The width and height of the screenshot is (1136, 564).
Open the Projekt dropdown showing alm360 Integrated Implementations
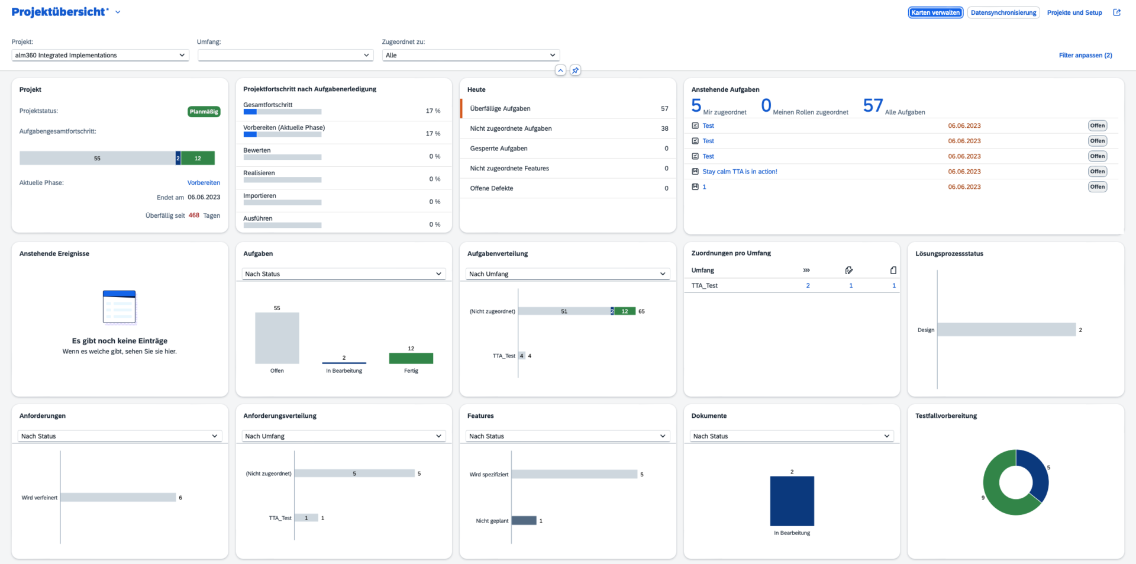(x=99, y=55)
